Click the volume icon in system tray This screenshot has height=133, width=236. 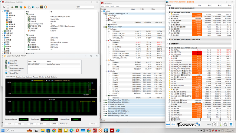[x=207, y=131]
